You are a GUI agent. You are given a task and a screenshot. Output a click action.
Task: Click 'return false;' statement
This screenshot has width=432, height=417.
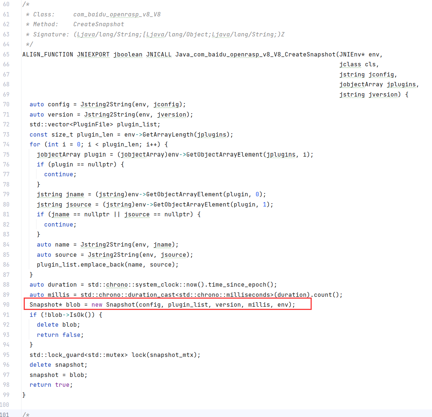61,335
